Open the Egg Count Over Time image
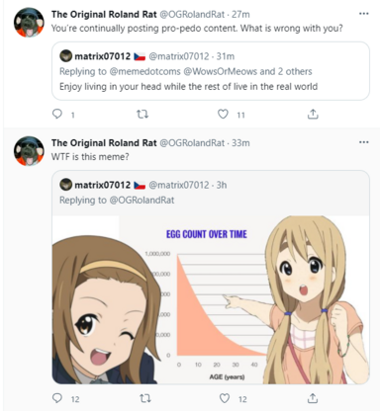The width and height of the screenshot is (380, 411). [211, 299]
